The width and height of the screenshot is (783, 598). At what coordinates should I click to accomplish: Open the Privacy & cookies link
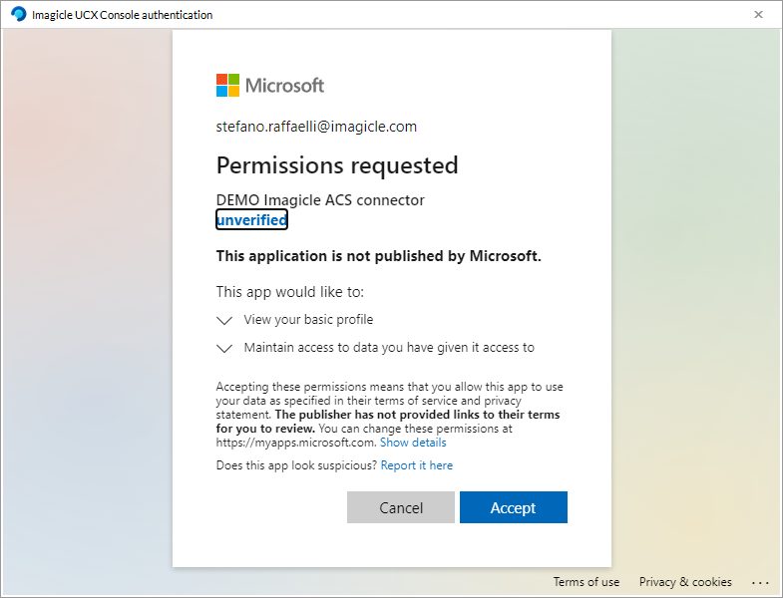pyautogui.click(x=685, y=582)
